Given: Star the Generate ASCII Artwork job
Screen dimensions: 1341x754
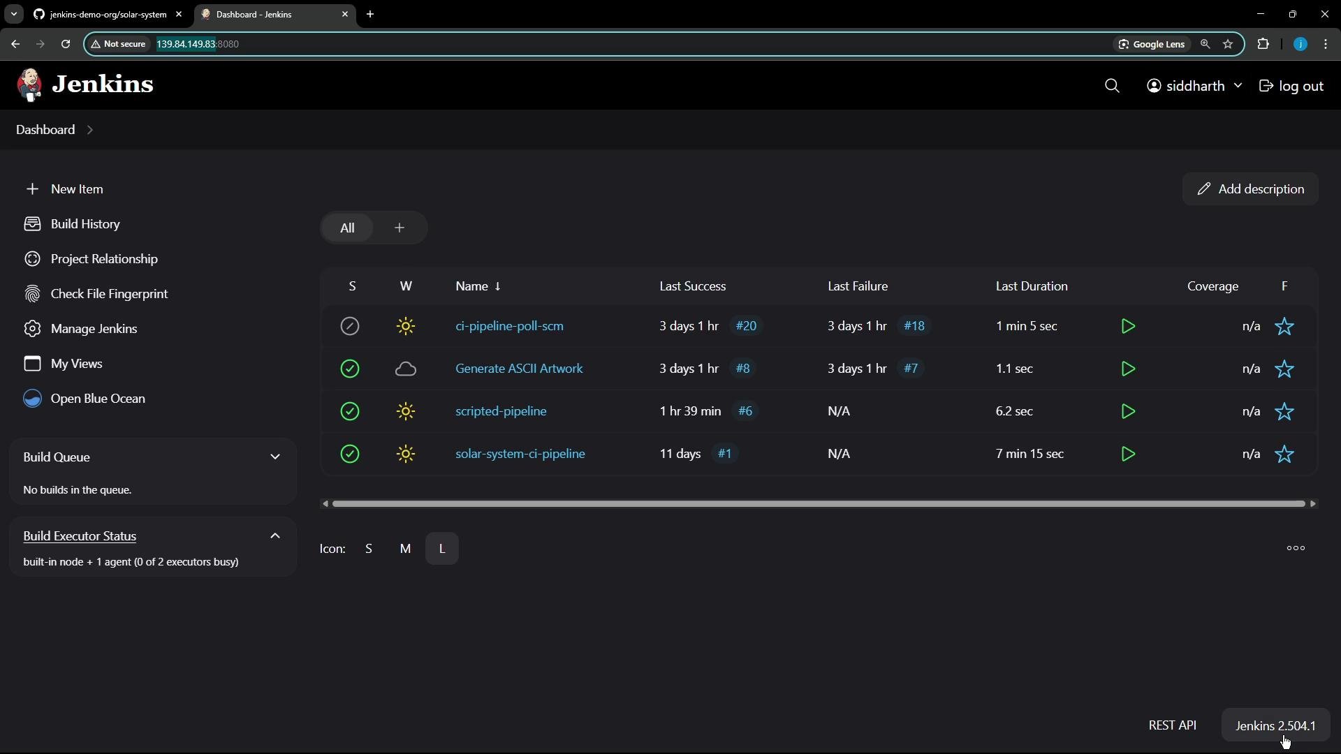Looking at the screenshot, I should tap(1284, 369).
